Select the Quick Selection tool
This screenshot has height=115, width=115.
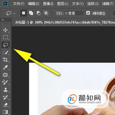pyautogui.click(x=5, y=52)
